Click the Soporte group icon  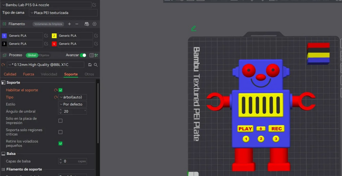tap(3, 83)
